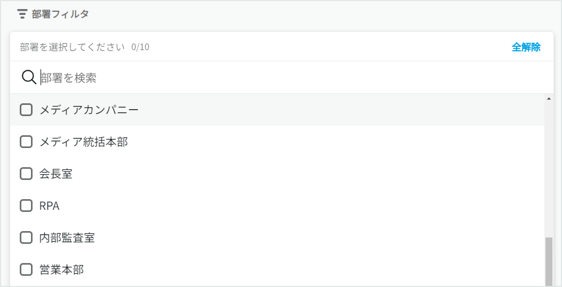This screenshot has width=562, height=287.
Task: Click the RPA option text
Action: [50, 206]
